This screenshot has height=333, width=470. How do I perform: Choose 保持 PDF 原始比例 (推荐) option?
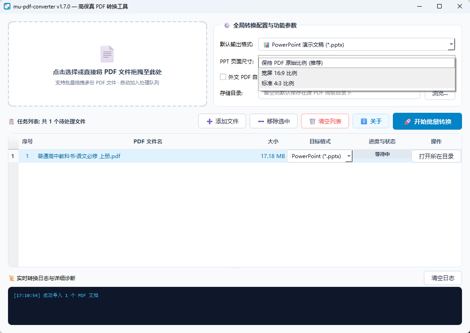pos(356,63)
